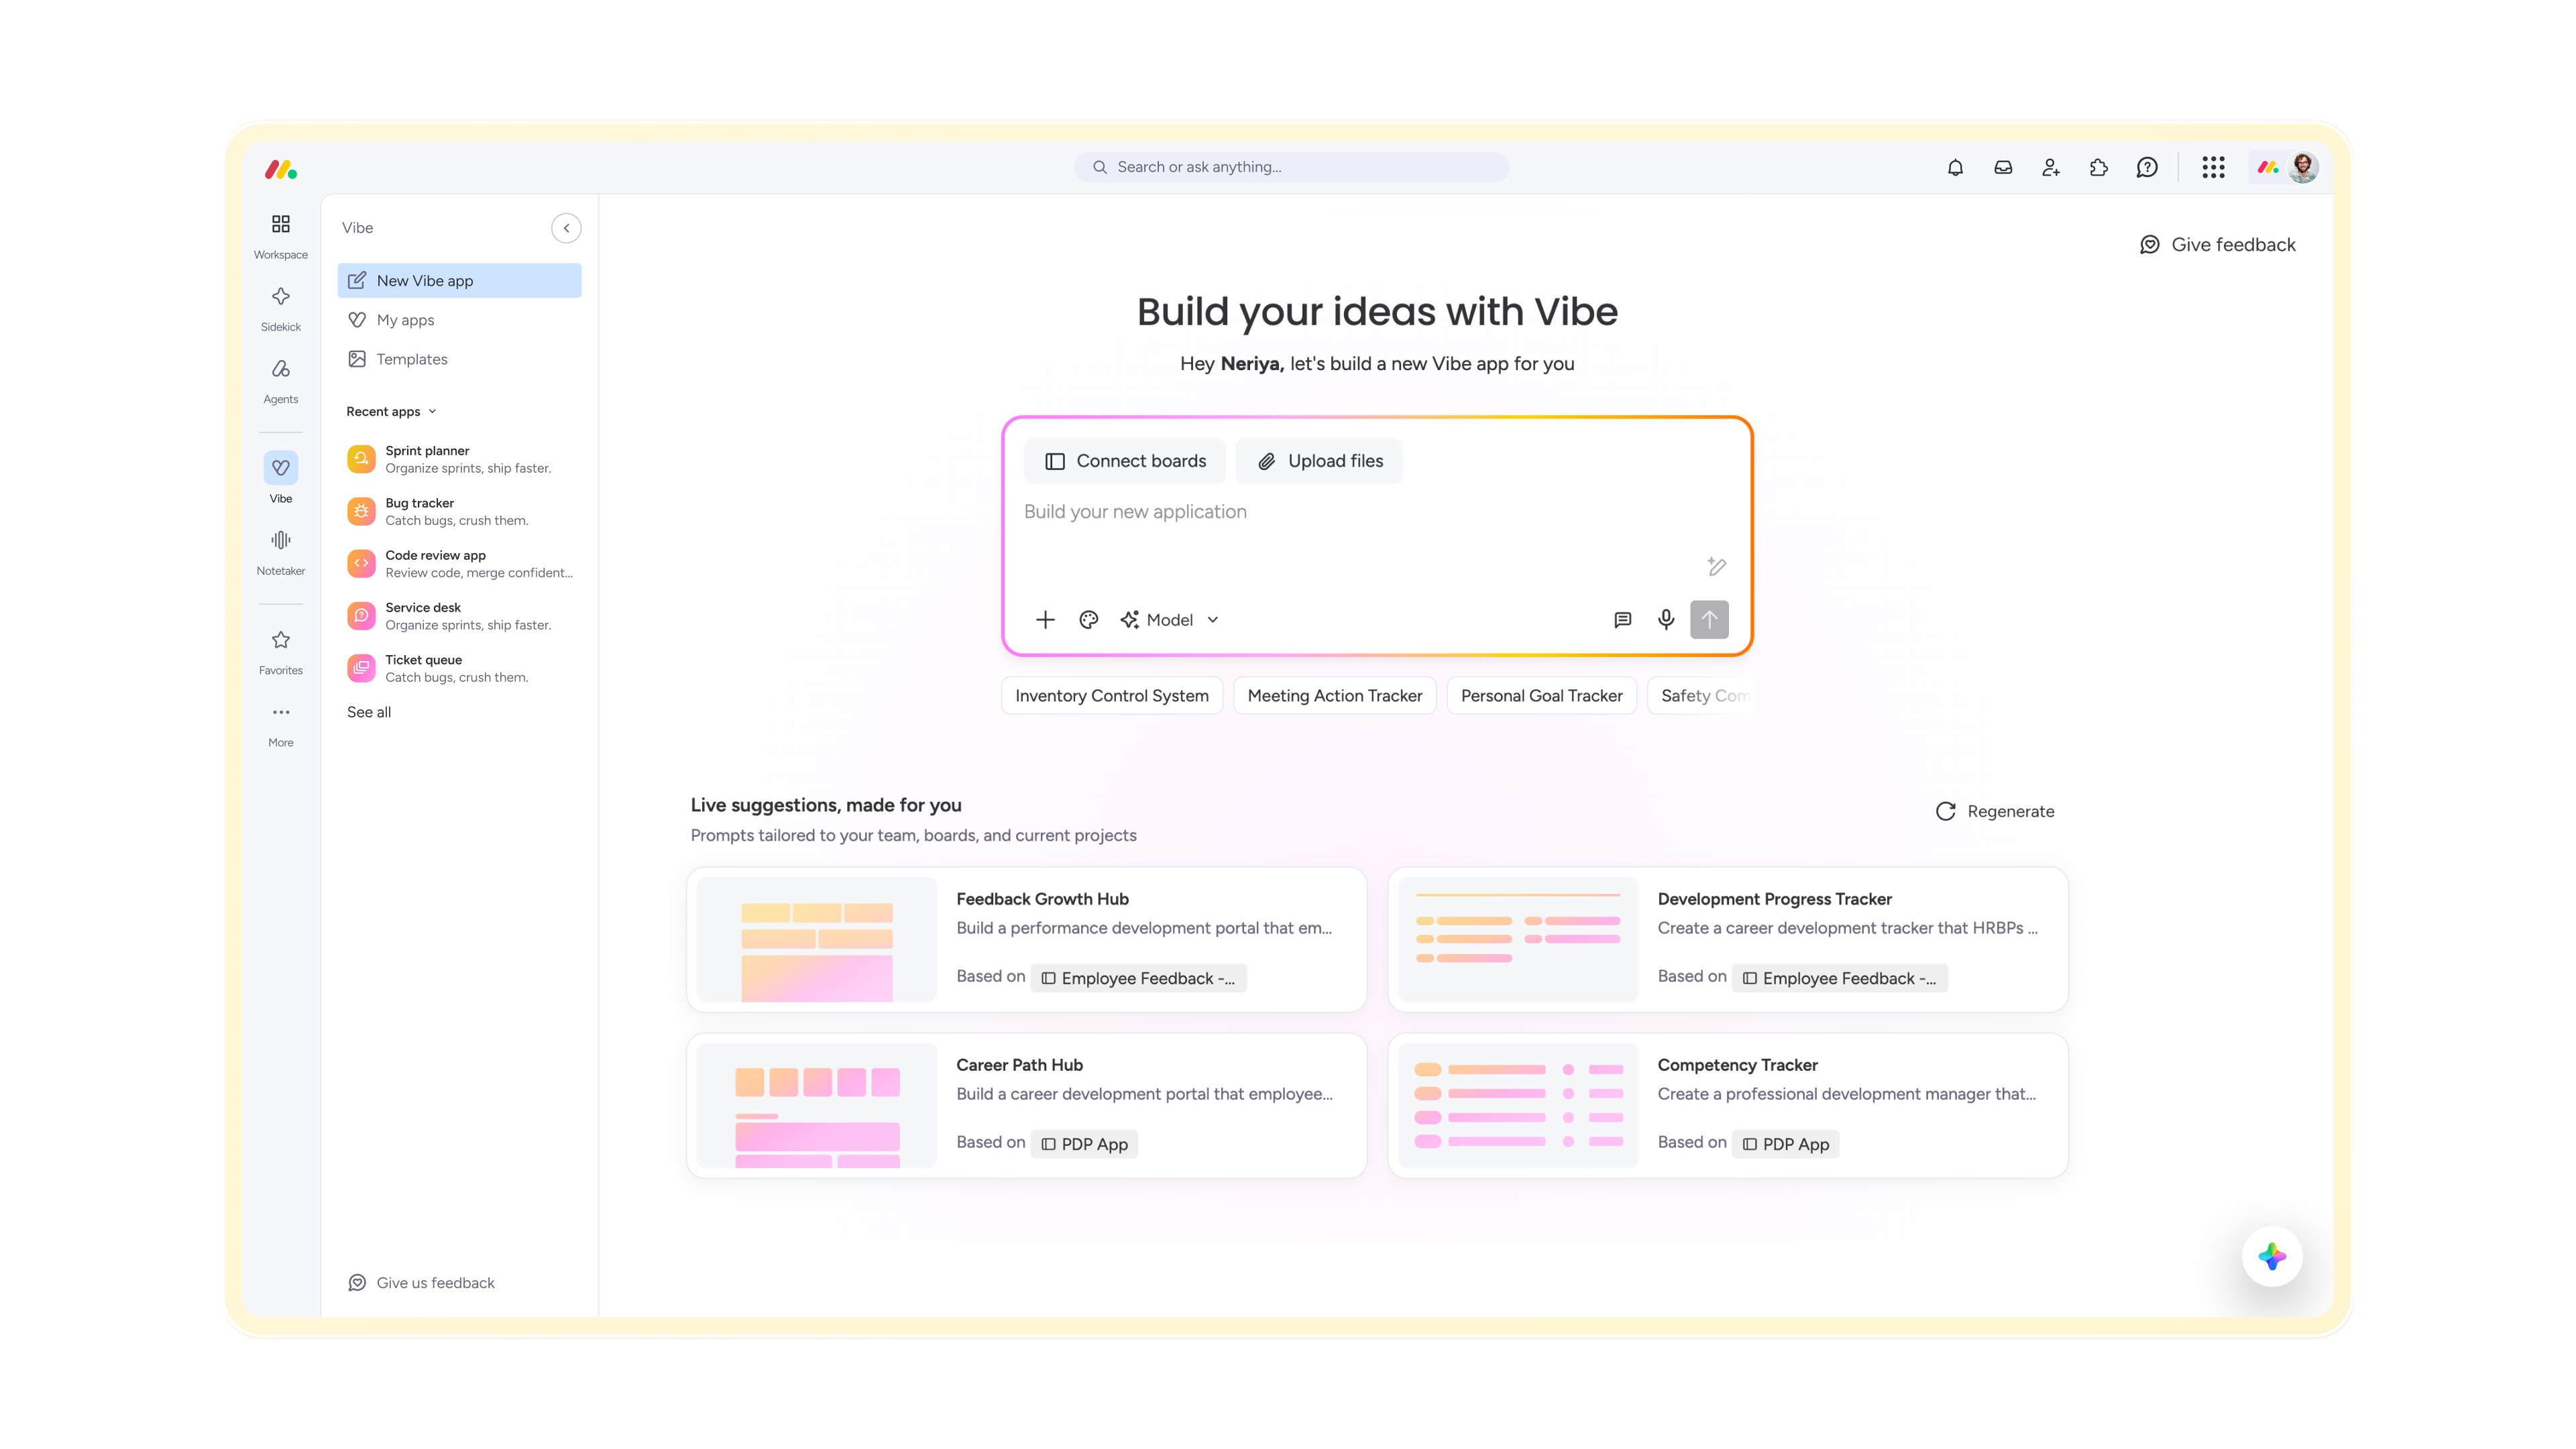
Task: Select New Vibe app
Action: pos(459,281)
